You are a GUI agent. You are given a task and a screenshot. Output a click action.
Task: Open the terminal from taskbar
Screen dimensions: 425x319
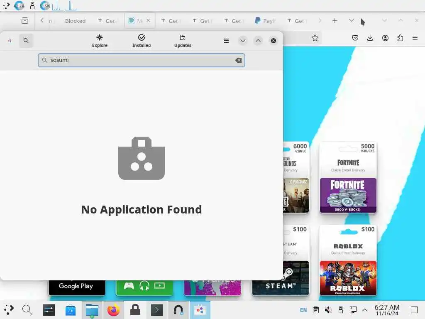point(157,310)
